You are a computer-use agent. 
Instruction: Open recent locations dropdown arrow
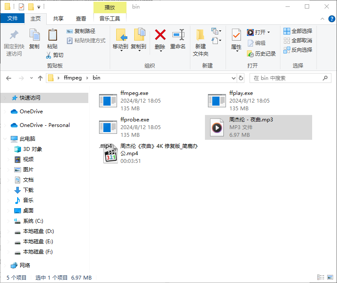coord(31,78)
